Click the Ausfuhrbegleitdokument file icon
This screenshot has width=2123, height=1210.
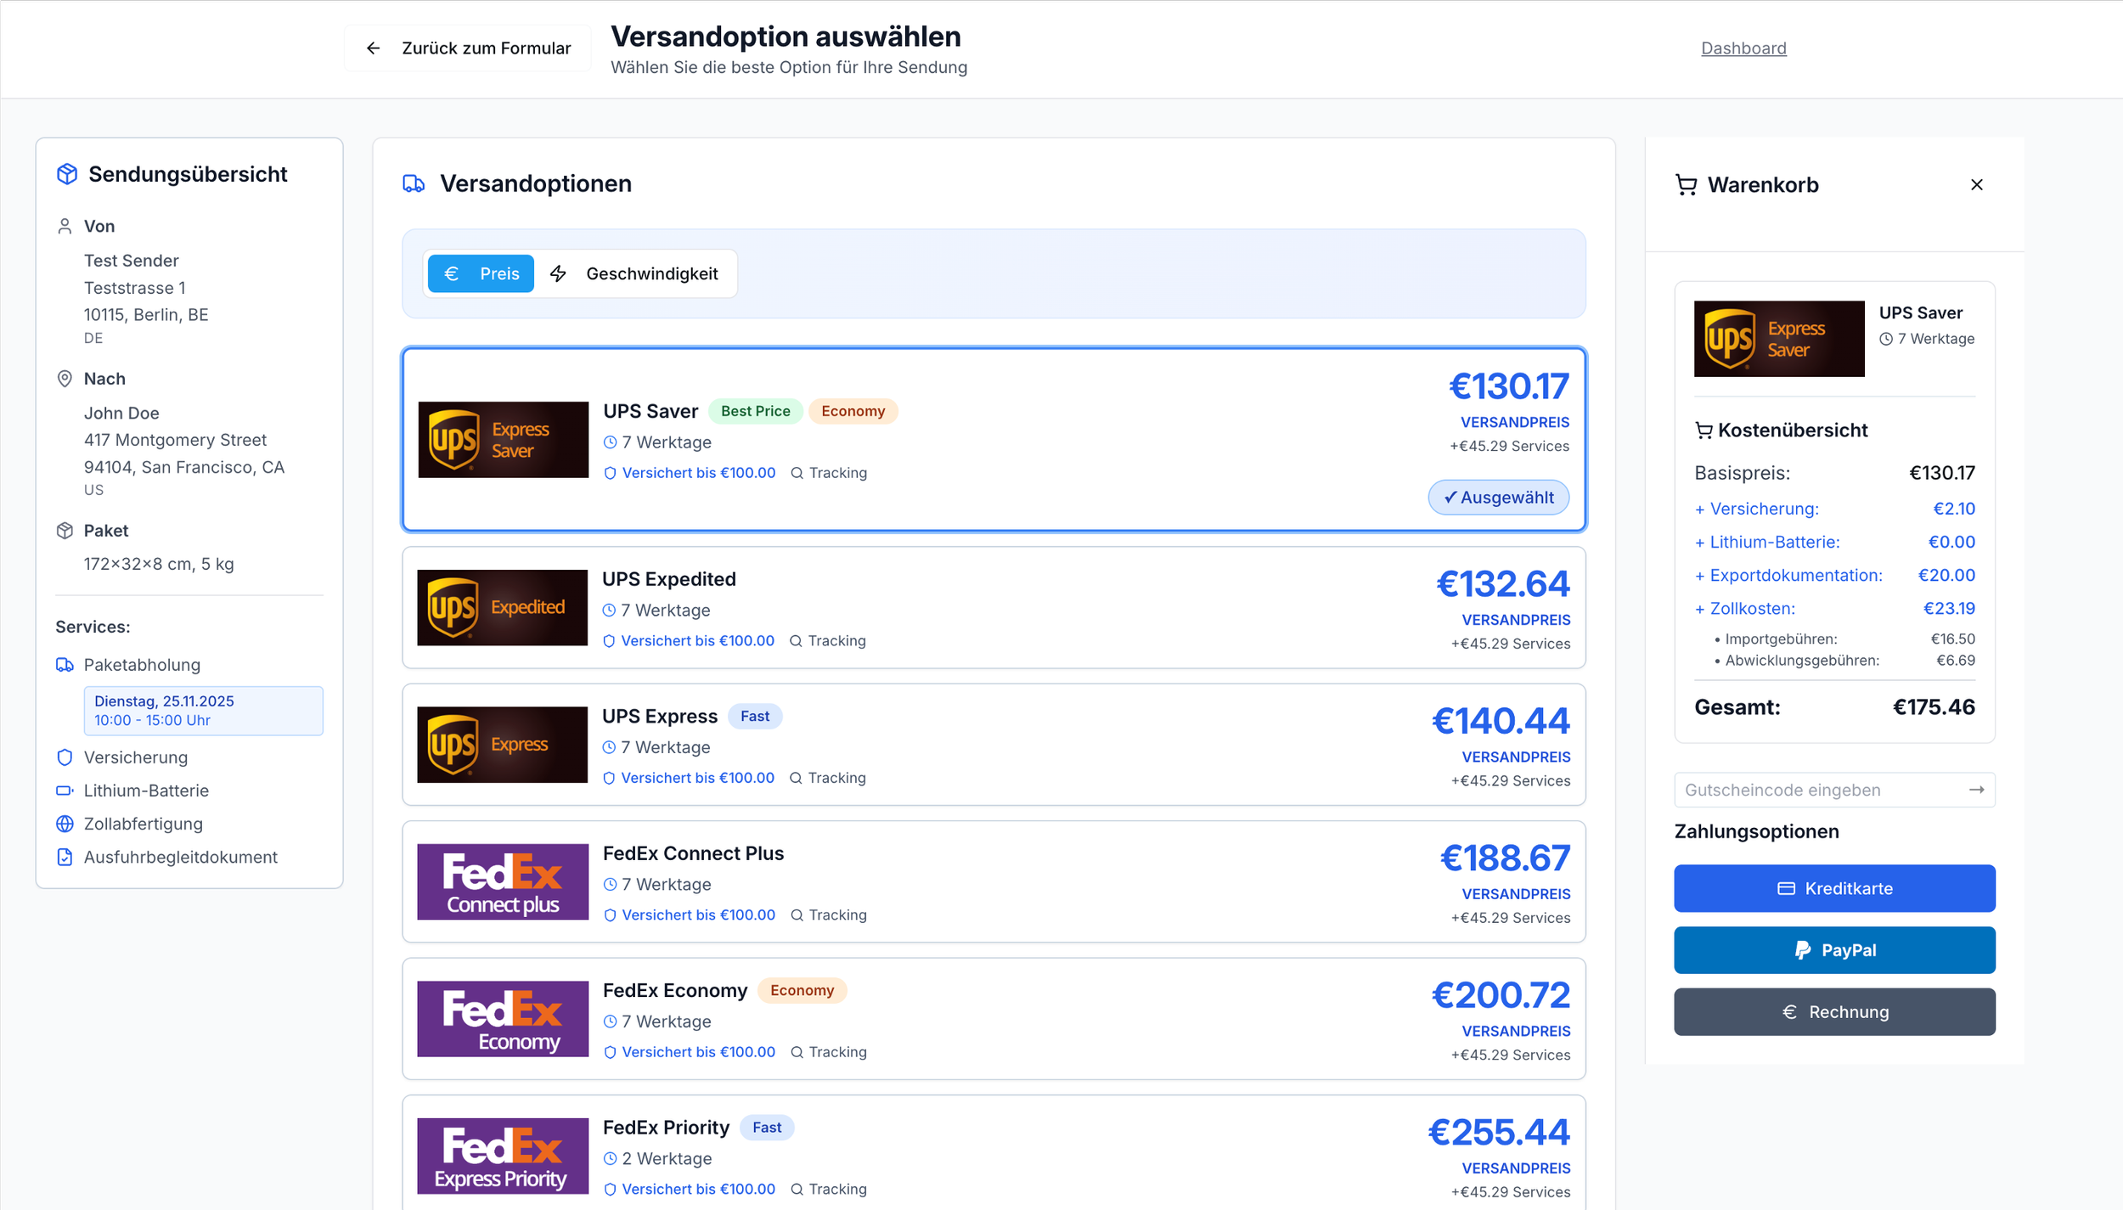[x=65, y=857]
